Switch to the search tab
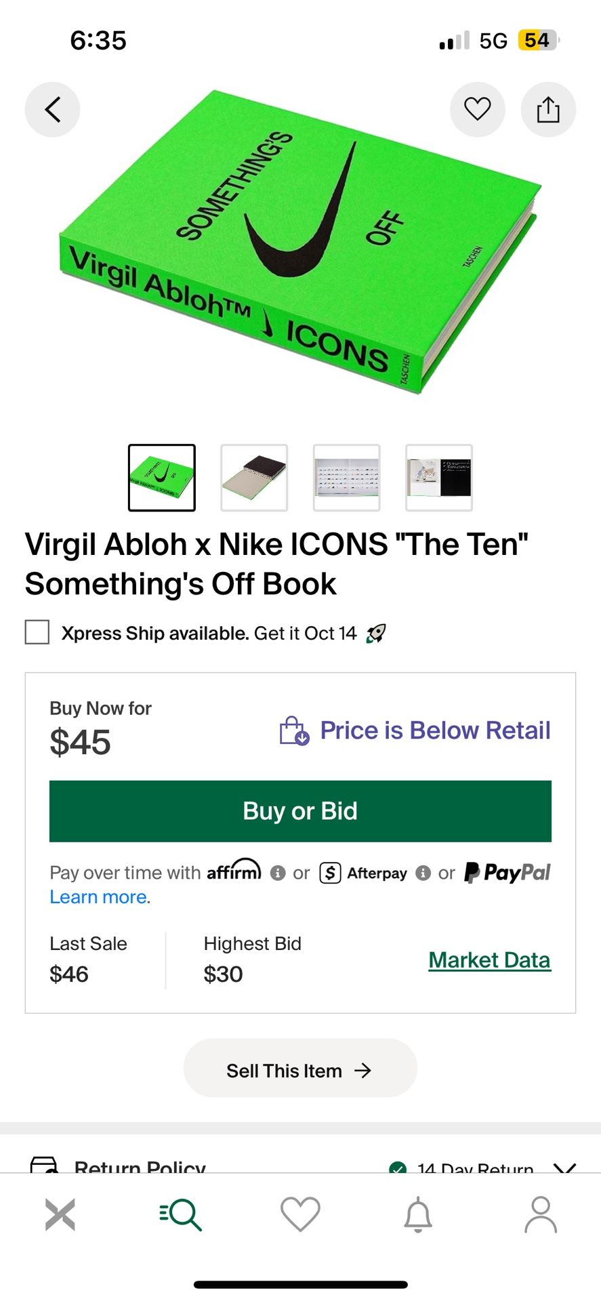The width and height of the screenshot is (601, 1301). coord(181,1214)
